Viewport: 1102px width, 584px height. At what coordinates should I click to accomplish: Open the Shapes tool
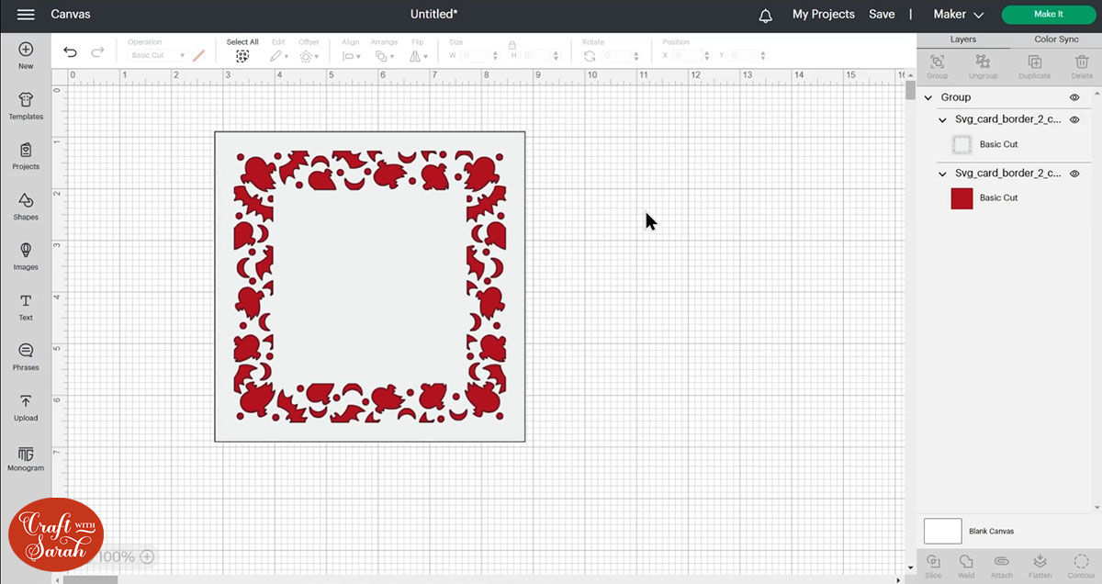tap(26, 206)
